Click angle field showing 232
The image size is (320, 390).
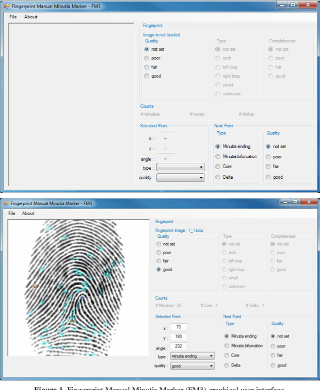(x=178, y=346)
